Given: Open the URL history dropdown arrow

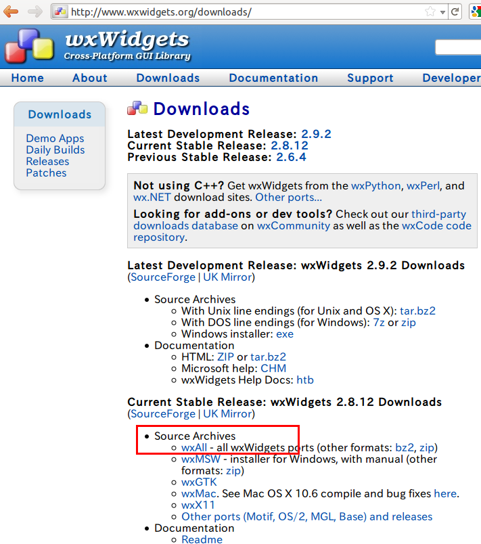Looking at the screenshot, I should [442, 12].
